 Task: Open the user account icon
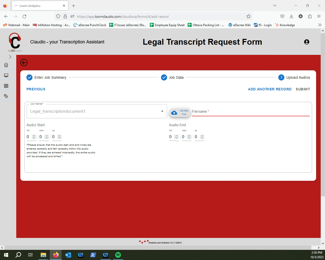[x=307, y=42]
